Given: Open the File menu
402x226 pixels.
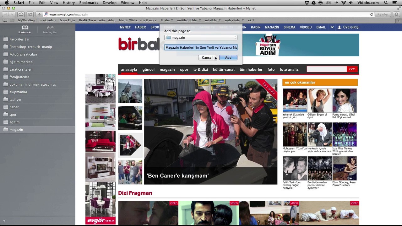Looking at the screenshot, I should point(31,3).
